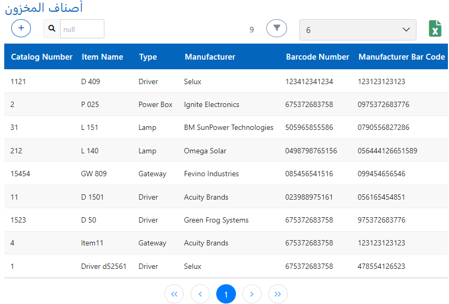Click the Manufacturer column header
Viewport: 449px width, 304px height.
pyautogui.click(x=210, y=57)
